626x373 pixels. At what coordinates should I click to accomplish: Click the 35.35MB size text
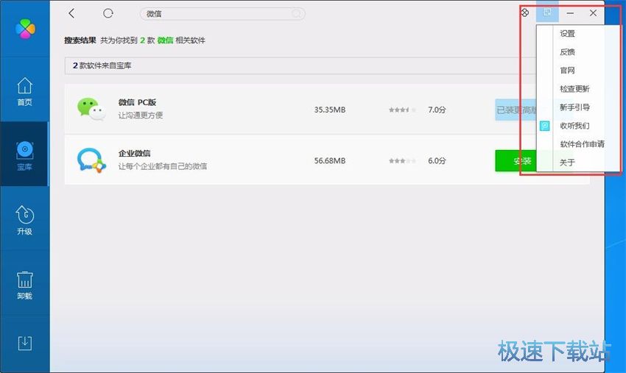[x=330, y=110]
